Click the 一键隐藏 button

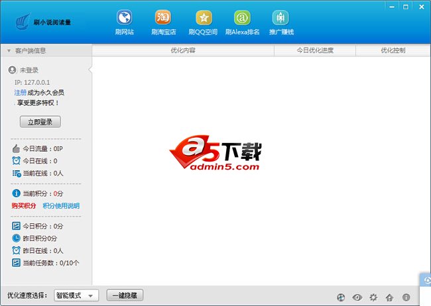tap(125, 295)
